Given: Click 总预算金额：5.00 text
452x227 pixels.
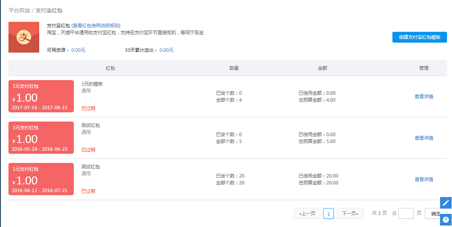Looking at the screenshot, I should (x=317, y=141).
